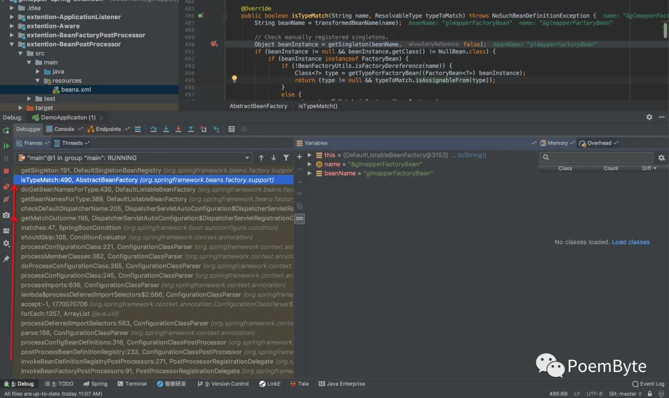Click the Drop Frame icon
The width and height of the screenshot is (669, 398).
[204, 129]
